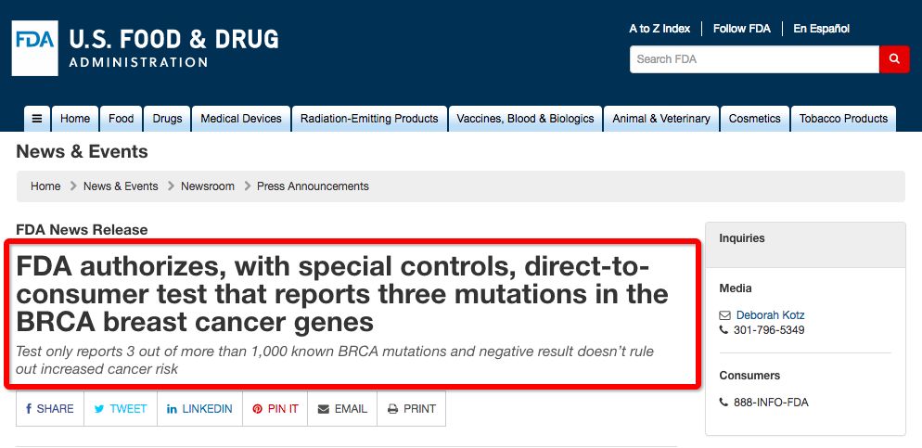Screen dimensions: 922x448
Task: Pin the article on Pinterest
Action: tap(275, 409)
